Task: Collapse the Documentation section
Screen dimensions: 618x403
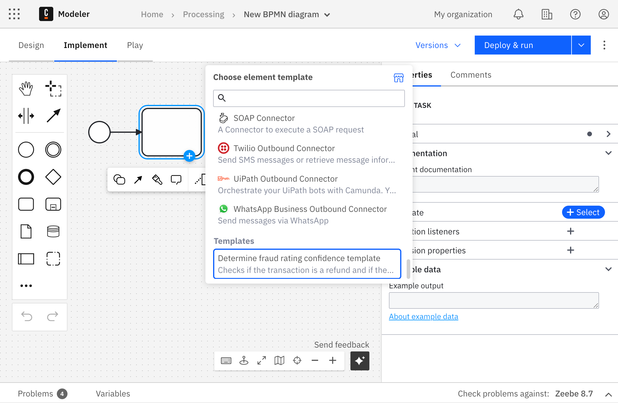Action: click(x=608, y=153)
